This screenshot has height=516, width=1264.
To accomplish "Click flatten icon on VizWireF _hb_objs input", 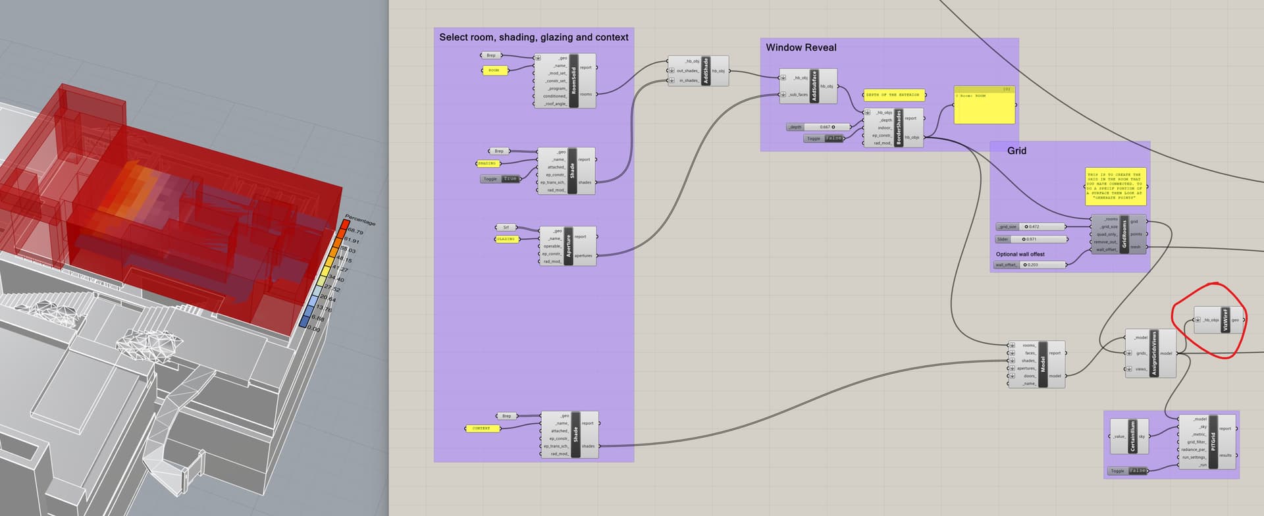I will [1198, 320].
